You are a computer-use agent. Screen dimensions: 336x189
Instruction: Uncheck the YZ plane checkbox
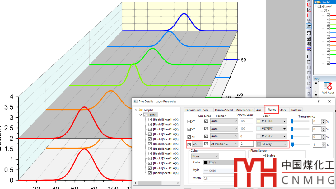tap(189, 129)
